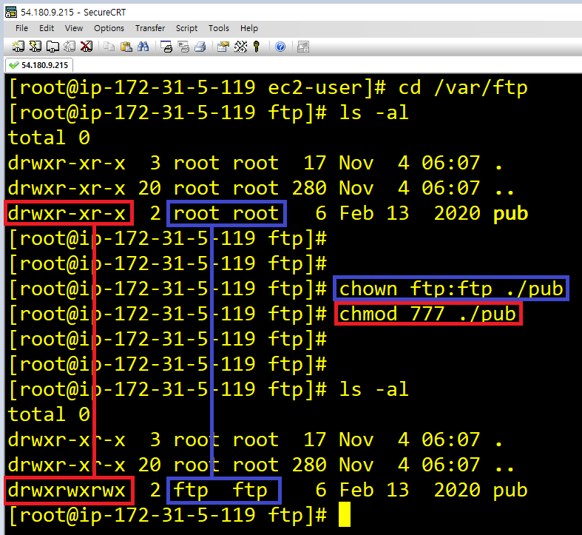Click the Quick Connect lightning icon
582x535 pixels.
(35, 47)
